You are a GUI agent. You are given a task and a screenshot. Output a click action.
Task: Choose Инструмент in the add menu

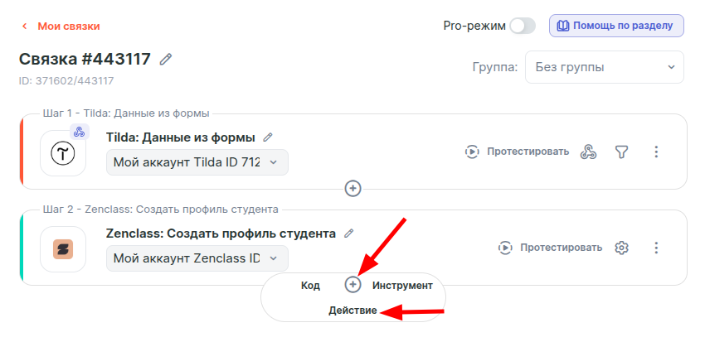coord(402,285)
